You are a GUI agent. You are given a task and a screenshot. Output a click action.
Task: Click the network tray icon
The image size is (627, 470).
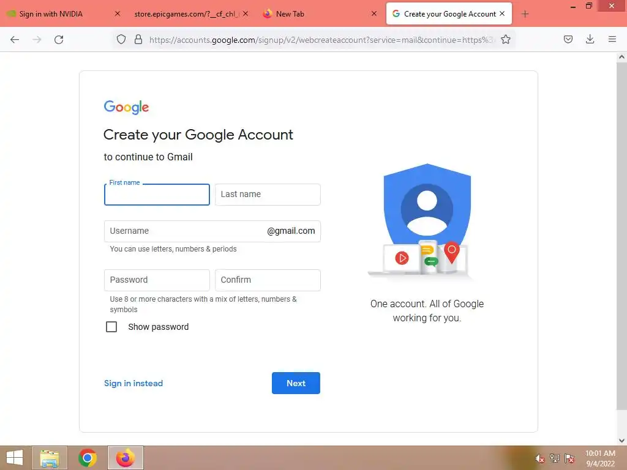pos(555,458)
